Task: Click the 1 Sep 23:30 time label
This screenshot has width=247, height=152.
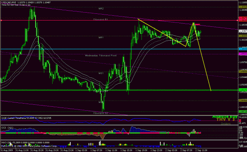Action: point(156,150)
